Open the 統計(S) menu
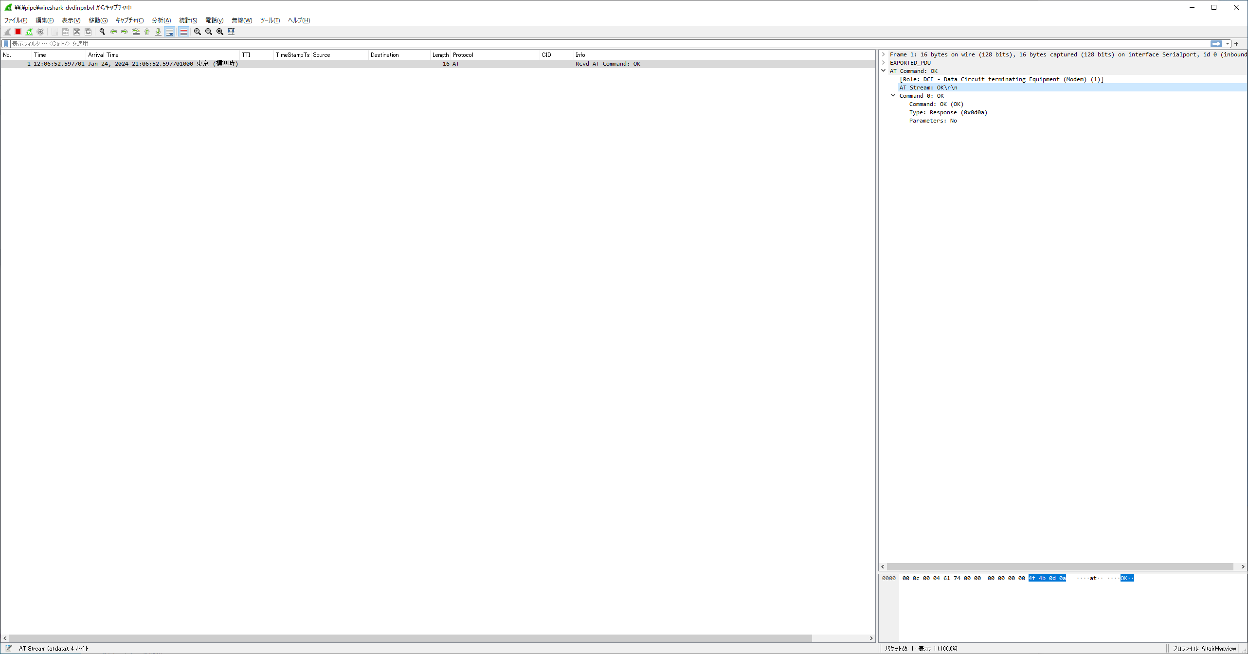Screen dimensions: 1248x654 coord(188,20)
